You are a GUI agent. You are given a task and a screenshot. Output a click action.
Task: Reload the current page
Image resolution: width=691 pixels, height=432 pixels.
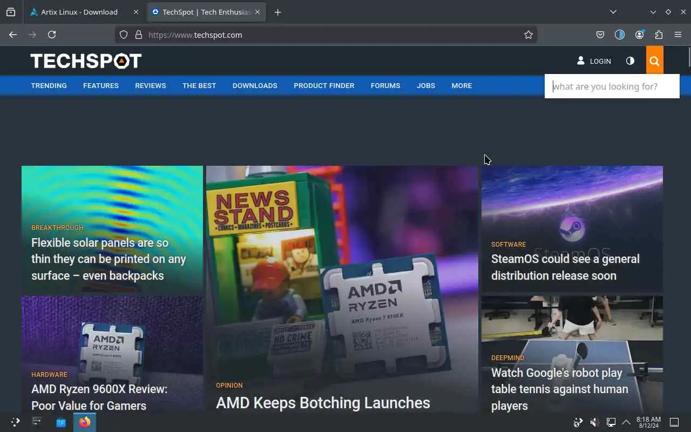[x=52, y=35]
